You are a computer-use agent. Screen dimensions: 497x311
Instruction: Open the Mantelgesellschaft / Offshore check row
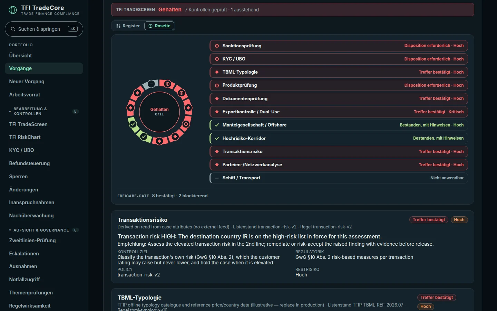339,125
